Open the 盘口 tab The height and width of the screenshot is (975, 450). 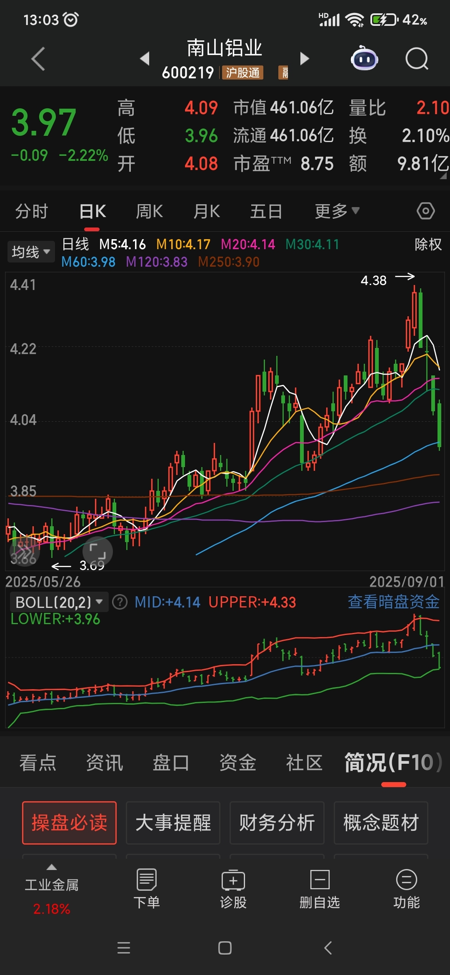tap(171, 762)
